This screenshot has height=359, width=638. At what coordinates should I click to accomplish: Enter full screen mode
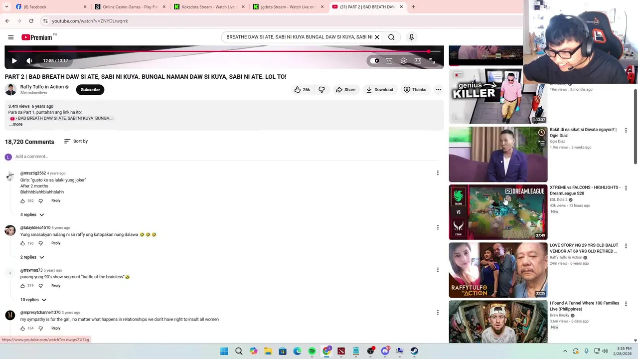(432, 61)
